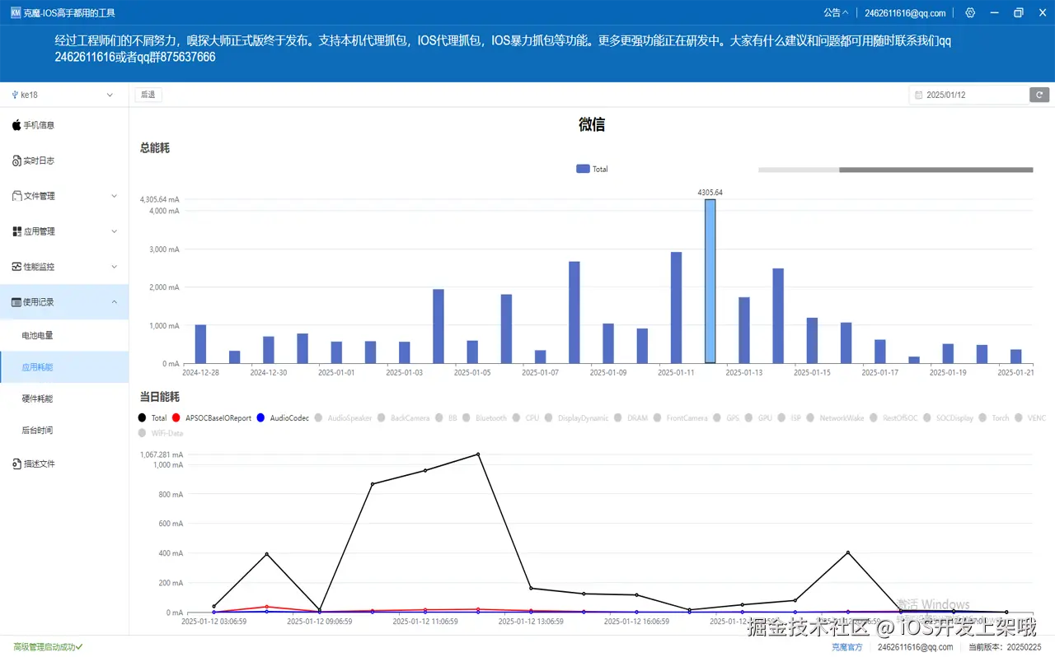Click the Apple icon beside 手机信息

(16, 125)
